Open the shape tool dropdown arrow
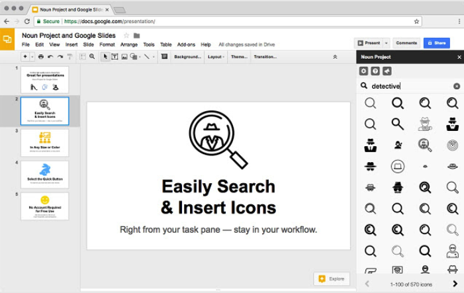 pos(140,57)
